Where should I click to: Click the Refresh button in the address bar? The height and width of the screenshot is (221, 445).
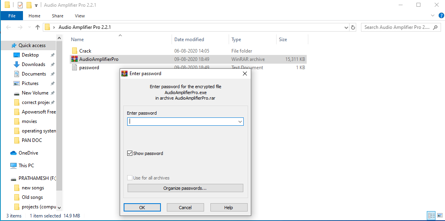click(353, 27)
